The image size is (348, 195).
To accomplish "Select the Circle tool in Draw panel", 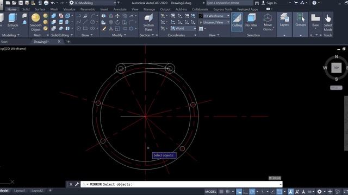I will tap(92, 22).
